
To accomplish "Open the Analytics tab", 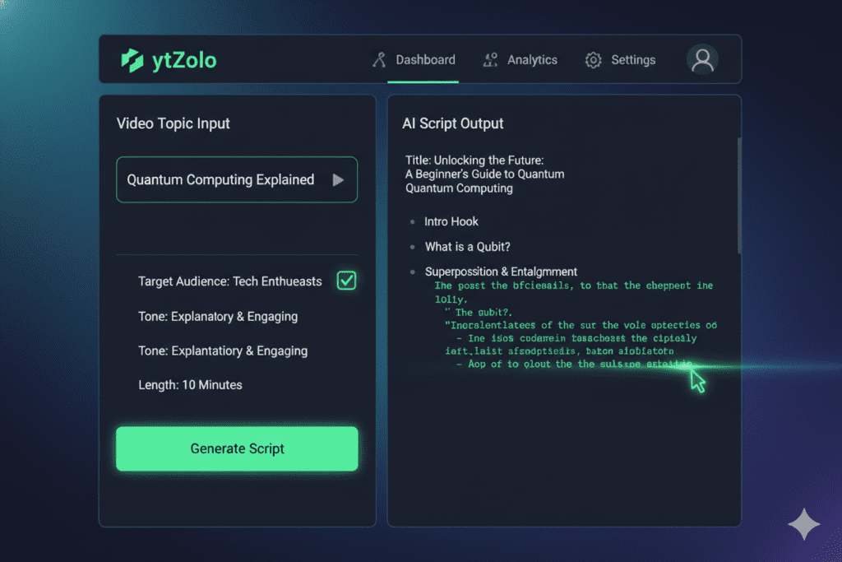I will [532, 60].
